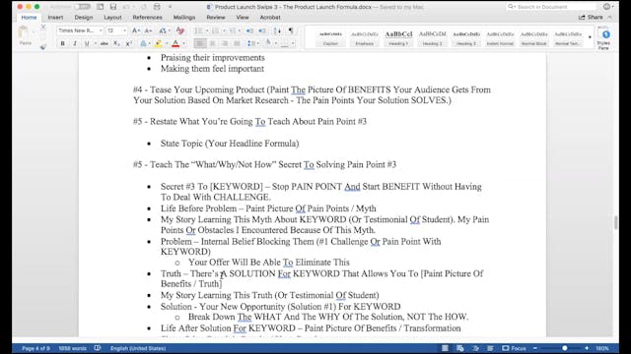Apply subscript formatting
Image resolution: width=631 pixels, height=354 pixels.
tap(116, 43)
